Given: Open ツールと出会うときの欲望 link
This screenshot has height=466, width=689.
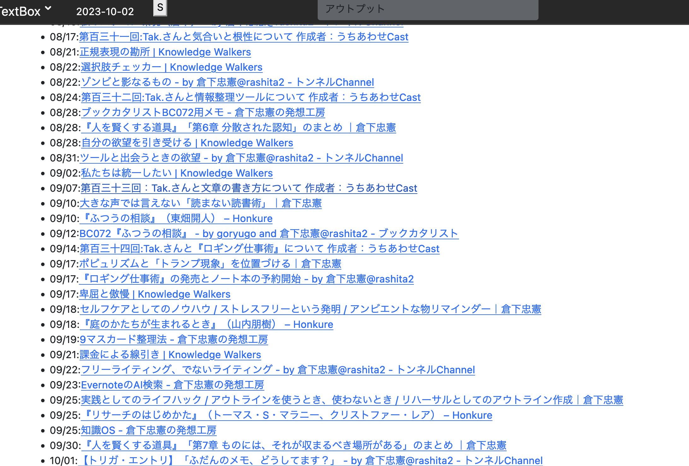Looking at the screenshot, I should tap(241, 158).
